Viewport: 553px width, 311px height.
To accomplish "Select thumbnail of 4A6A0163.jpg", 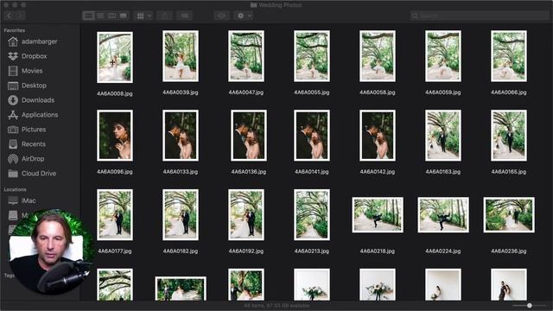I will tap(443, 136).
